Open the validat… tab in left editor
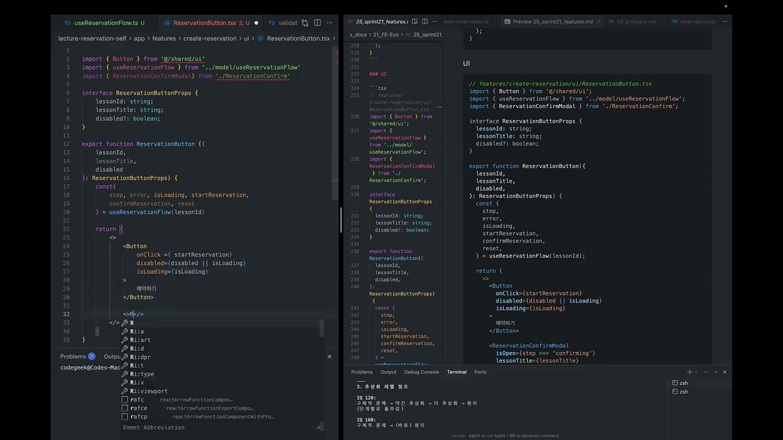Image resolution: width=783 pixels, height=440 pixels. pyautogui.click(x=282, y=23)
